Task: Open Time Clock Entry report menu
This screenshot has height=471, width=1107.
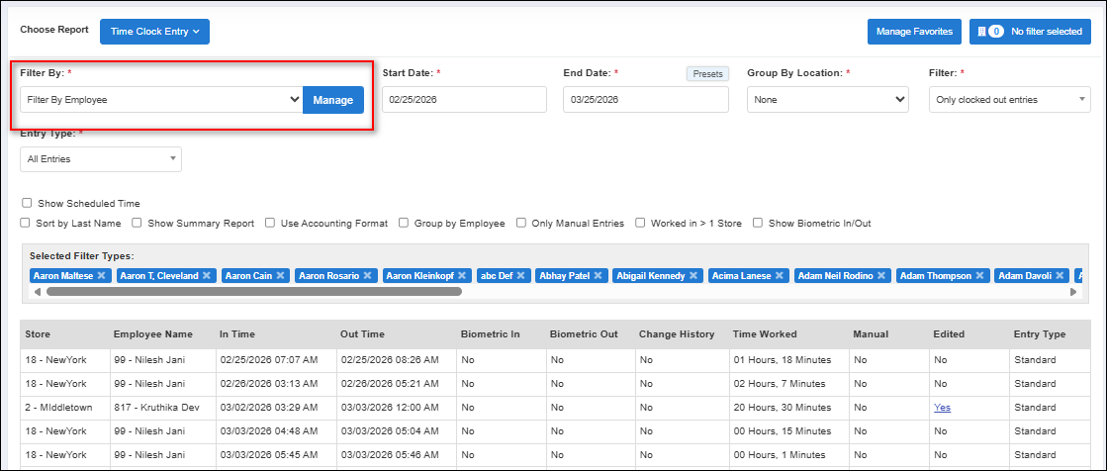Action: [x=154, y=32]
